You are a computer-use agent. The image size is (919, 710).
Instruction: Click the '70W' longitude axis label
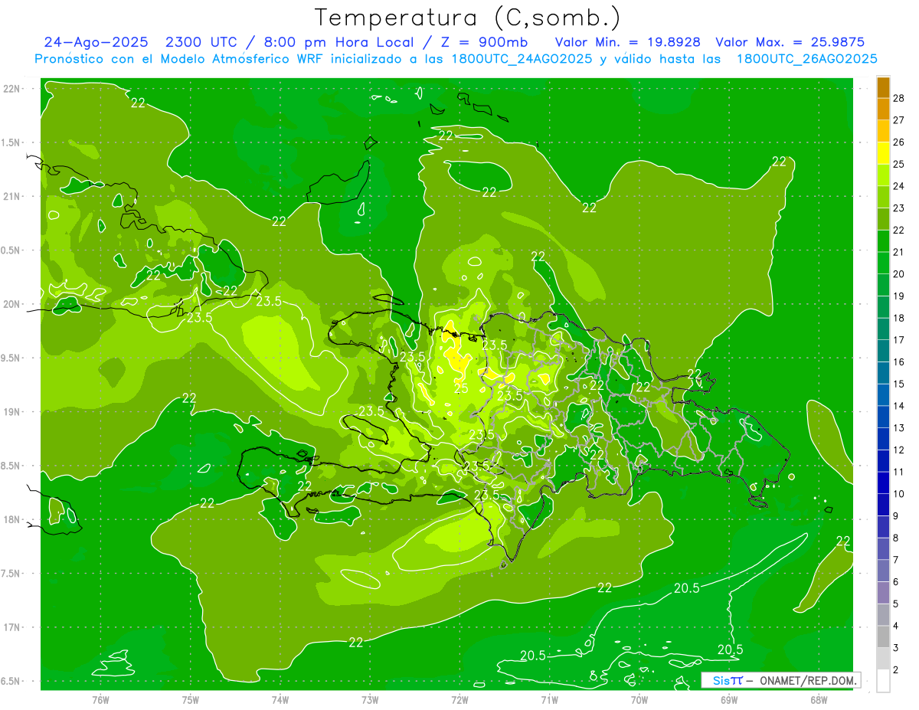tap(639, 700)
